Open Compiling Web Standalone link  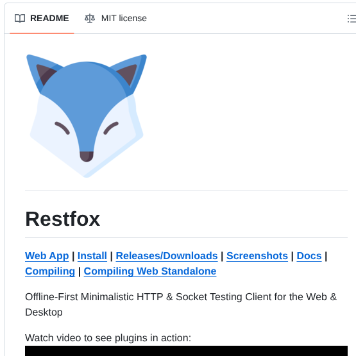150,271
